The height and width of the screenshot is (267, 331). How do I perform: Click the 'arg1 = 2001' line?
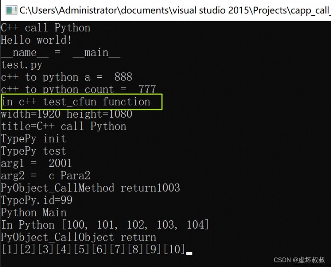point(36,163)
